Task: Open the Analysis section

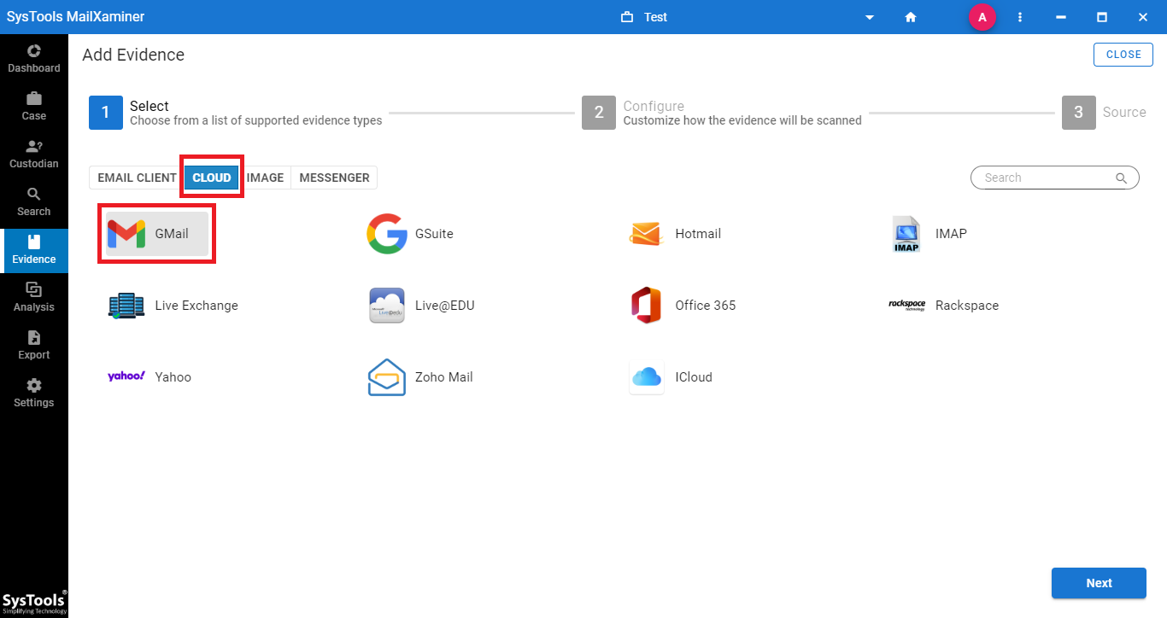Action: (34, 298)
